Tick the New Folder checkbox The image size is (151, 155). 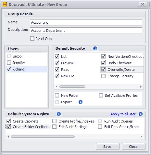[x=57, y=96]
